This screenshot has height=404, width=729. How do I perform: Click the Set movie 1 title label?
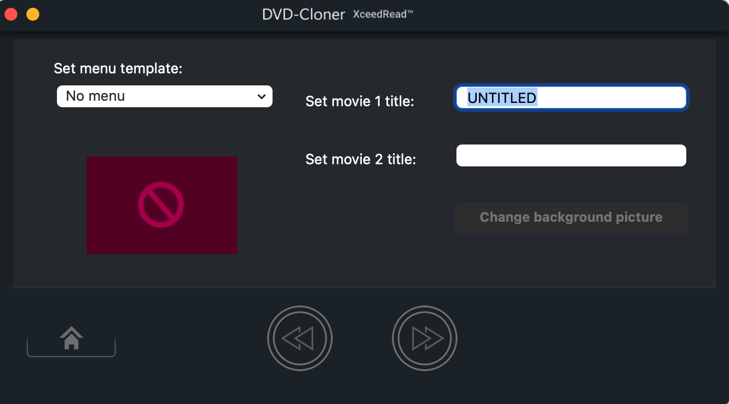tap(360, 101)
